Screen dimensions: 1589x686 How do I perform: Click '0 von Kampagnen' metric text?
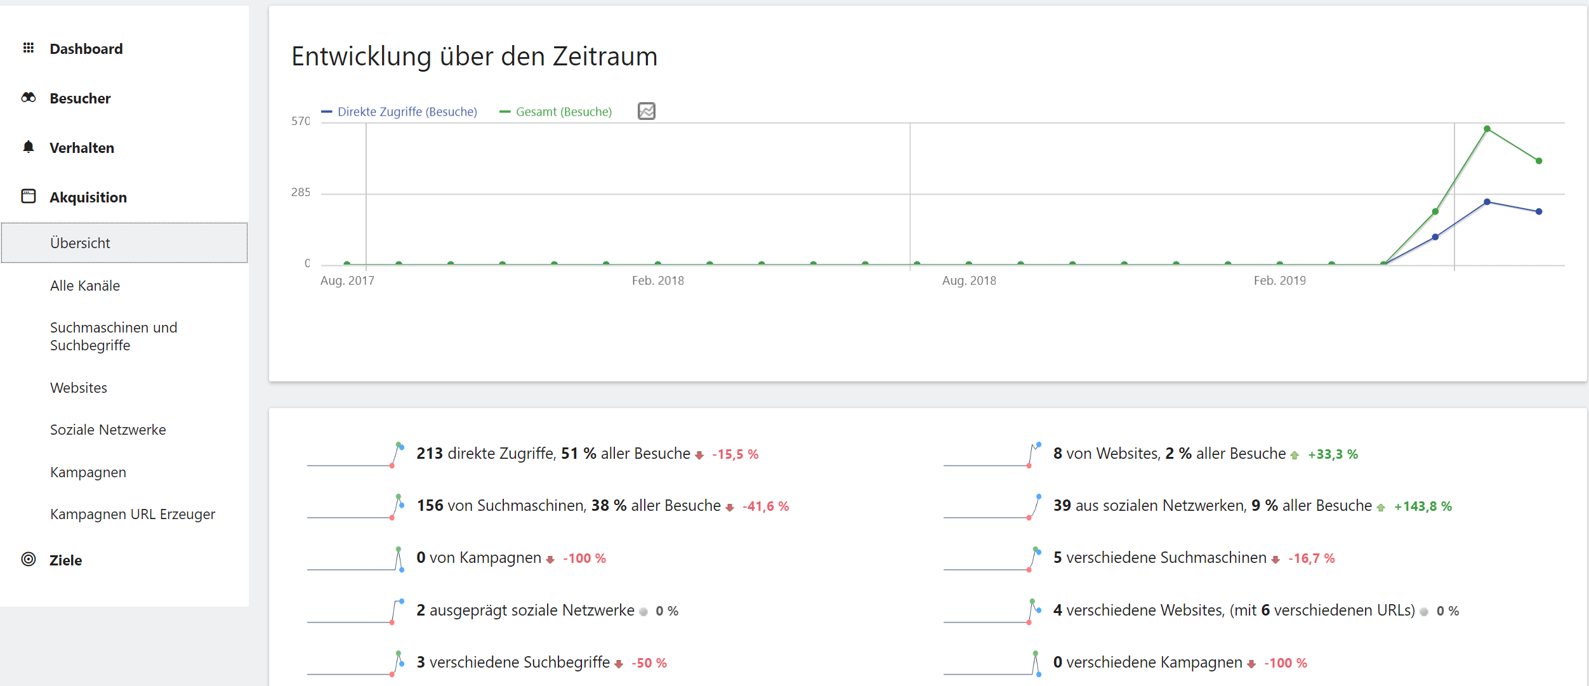(x=478, y=558)
